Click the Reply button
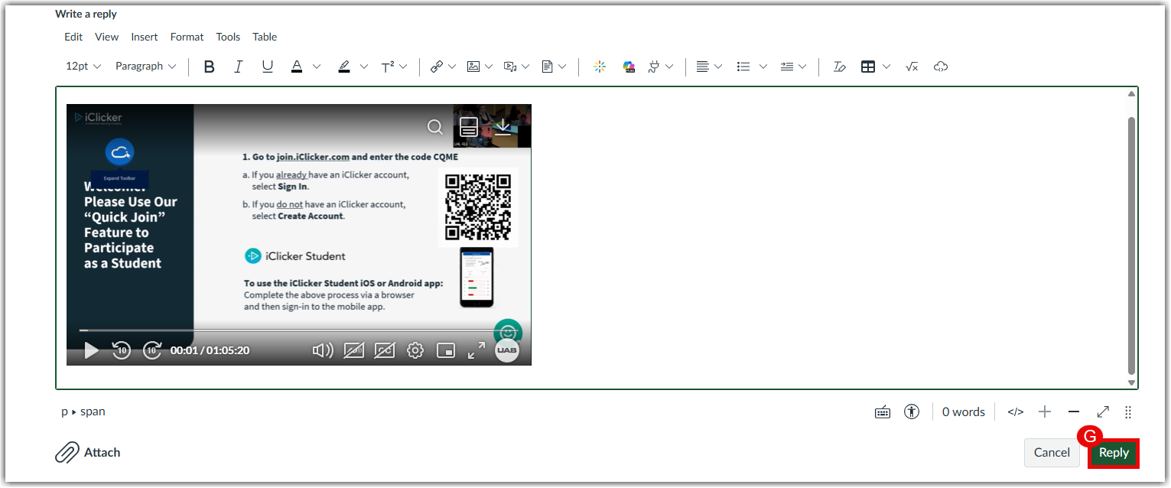Image resolution: width=1171 pixels, height=488 pixels. click(x=1114, y=453)
